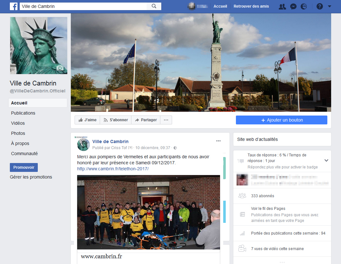Click the S'abonner follow button
341x264 pixels.
click(x=116, y=120)
